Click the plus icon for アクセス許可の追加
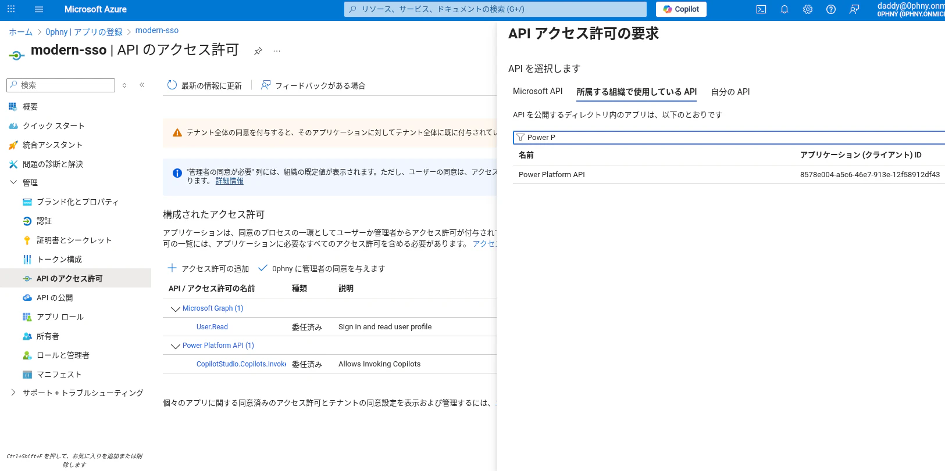 pos(172,268)
